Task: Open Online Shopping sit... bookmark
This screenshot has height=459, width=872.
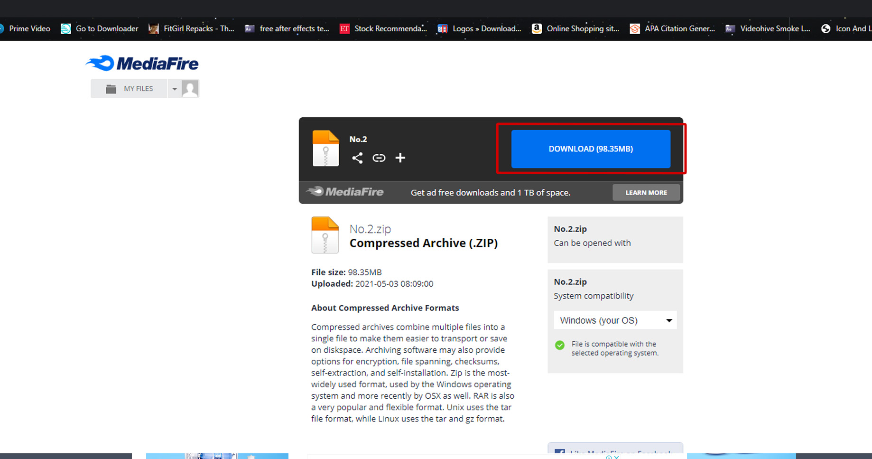Action: (x=575, y=28)
